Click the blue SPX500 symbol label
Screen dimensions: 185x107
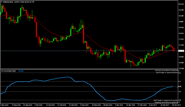pyautogui.click(x=21, y=71)
